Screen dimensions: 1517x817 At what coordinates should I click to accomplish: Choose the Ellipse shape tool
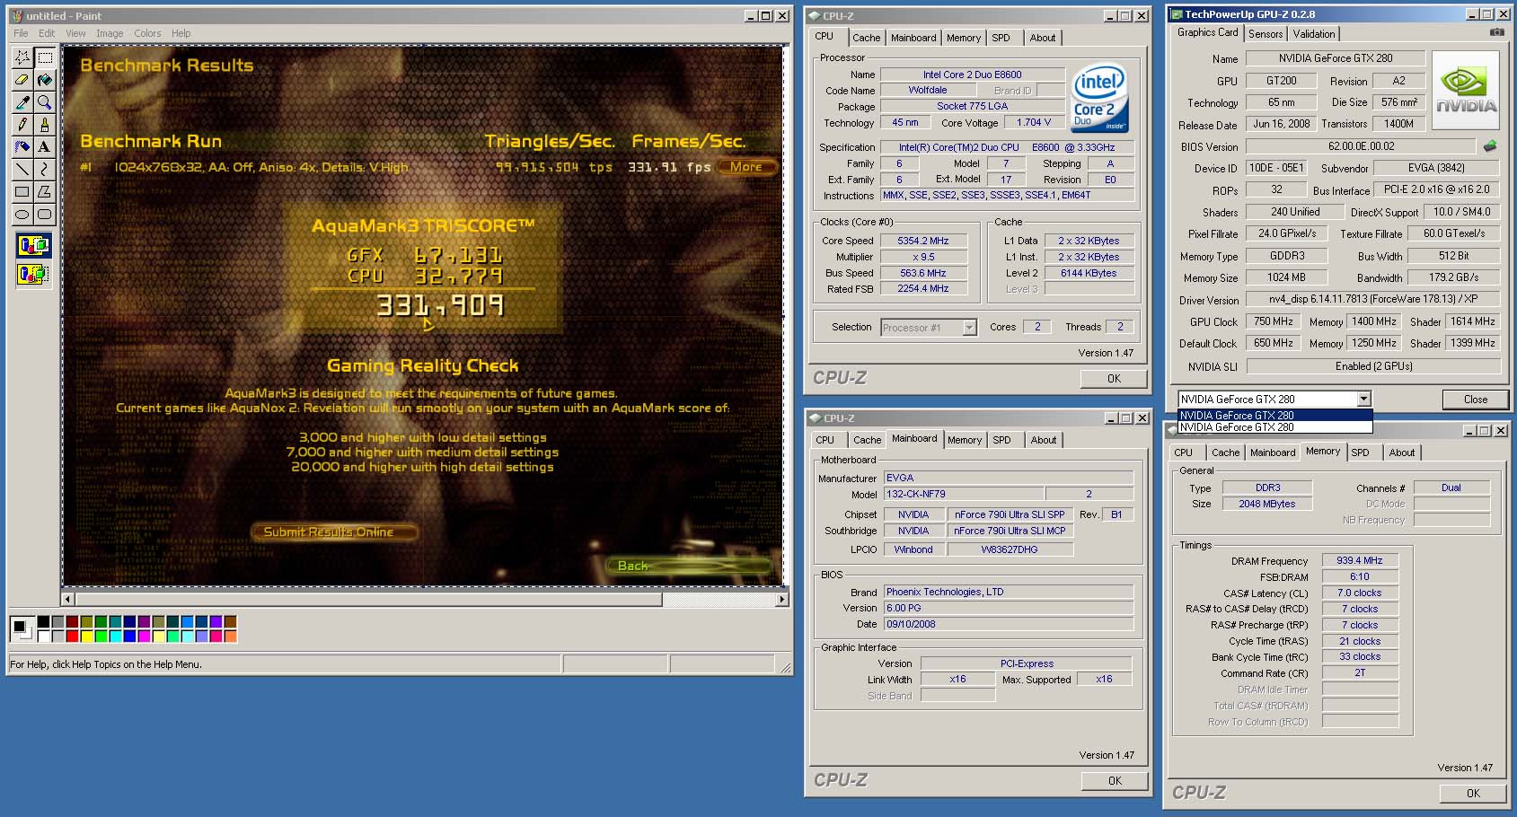click(22, 214)
